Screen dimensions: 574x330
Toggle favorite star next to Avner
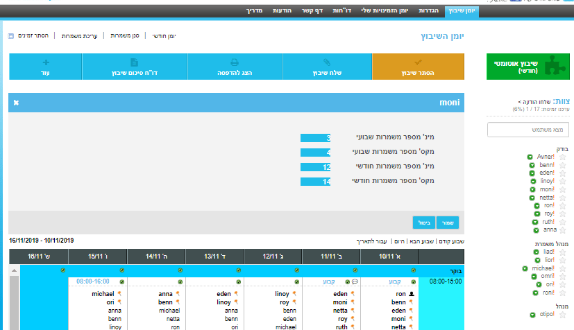(563, 157)
